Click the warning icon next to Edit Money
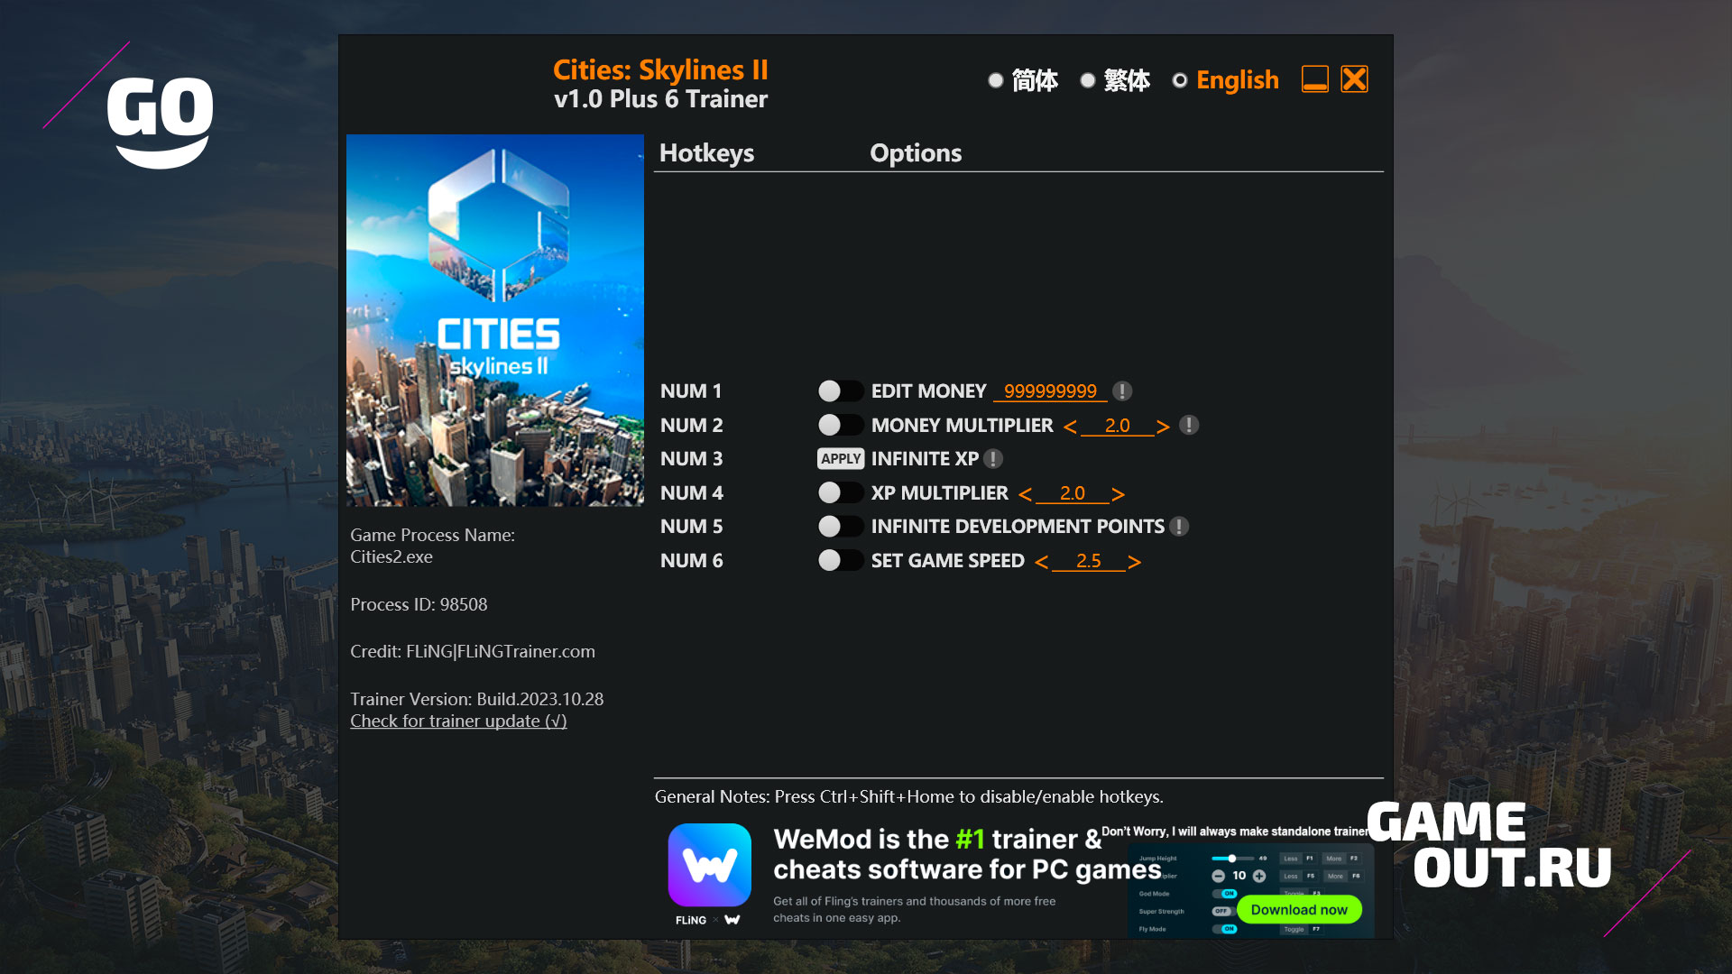 point(1122,391)
